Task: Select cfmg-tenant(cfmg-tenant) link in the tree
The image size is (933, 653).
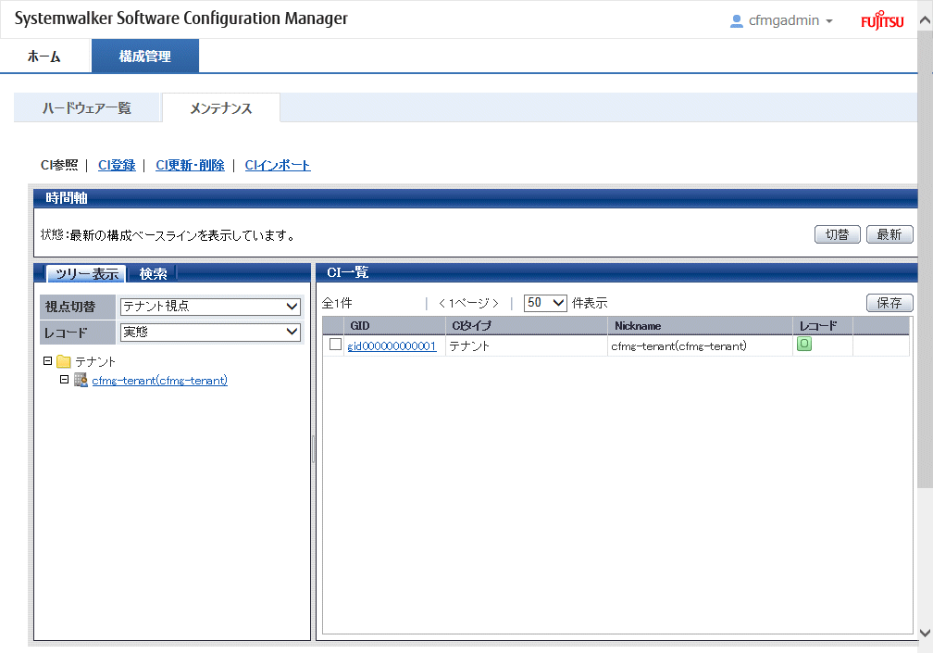Action: pyautogui.click(x=159, y=381)
